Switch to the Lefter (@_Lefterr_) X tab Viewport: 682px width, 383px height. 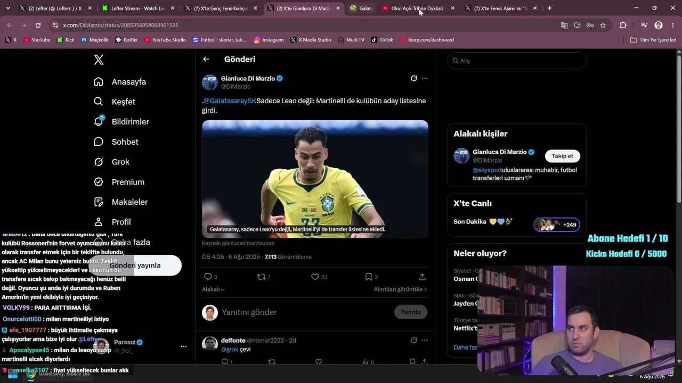(x=54, y=9)
